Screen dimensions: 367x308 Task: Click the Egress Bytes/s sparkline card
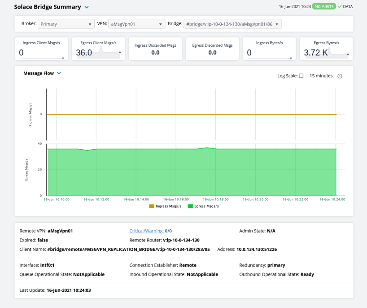[x=326, y=49]
